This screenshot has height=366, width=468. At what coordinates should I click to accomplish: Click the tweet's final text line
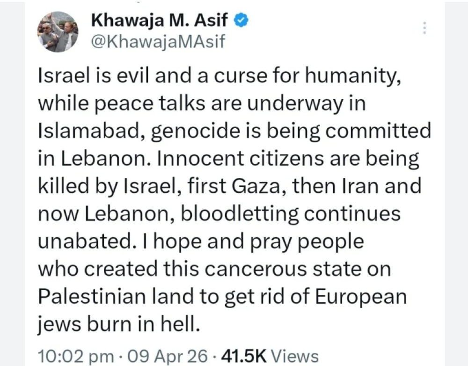coord(119,324)
